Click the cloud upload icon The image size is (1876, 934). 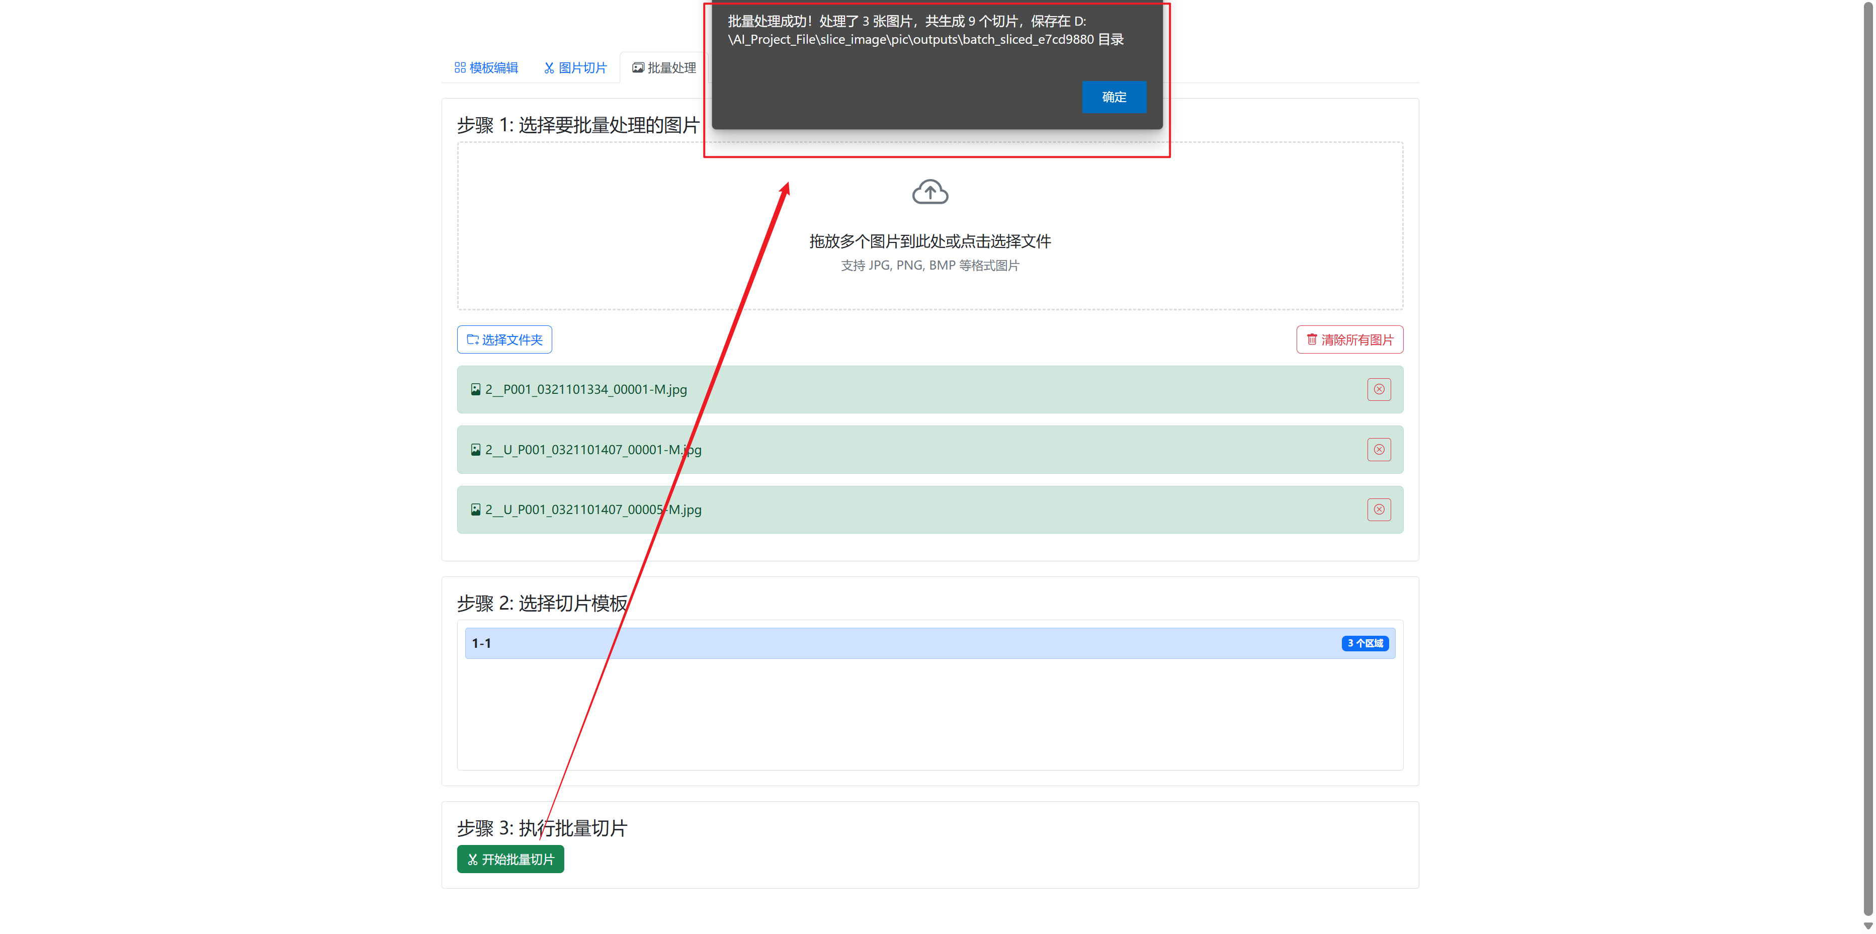click(930, 192)
